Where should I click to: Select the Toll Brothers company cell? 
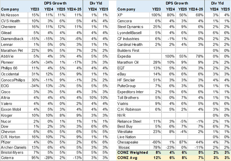click(x=128, y=98)
